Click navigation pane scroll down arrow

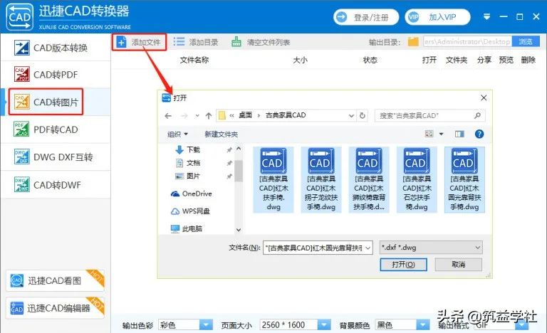pos(239,230)
